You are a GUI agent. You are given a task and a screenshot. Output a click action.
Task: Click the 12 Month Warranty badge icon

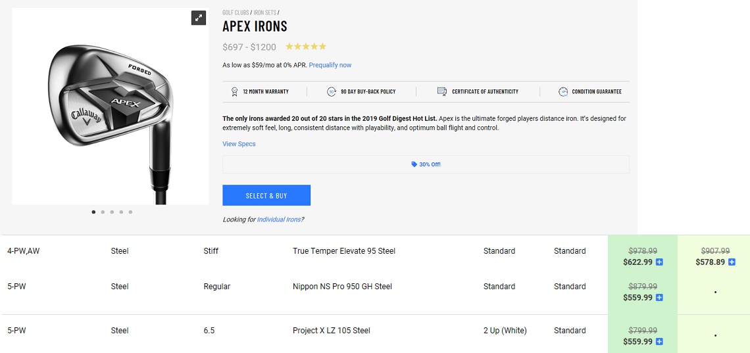click(x=234, y=91)
